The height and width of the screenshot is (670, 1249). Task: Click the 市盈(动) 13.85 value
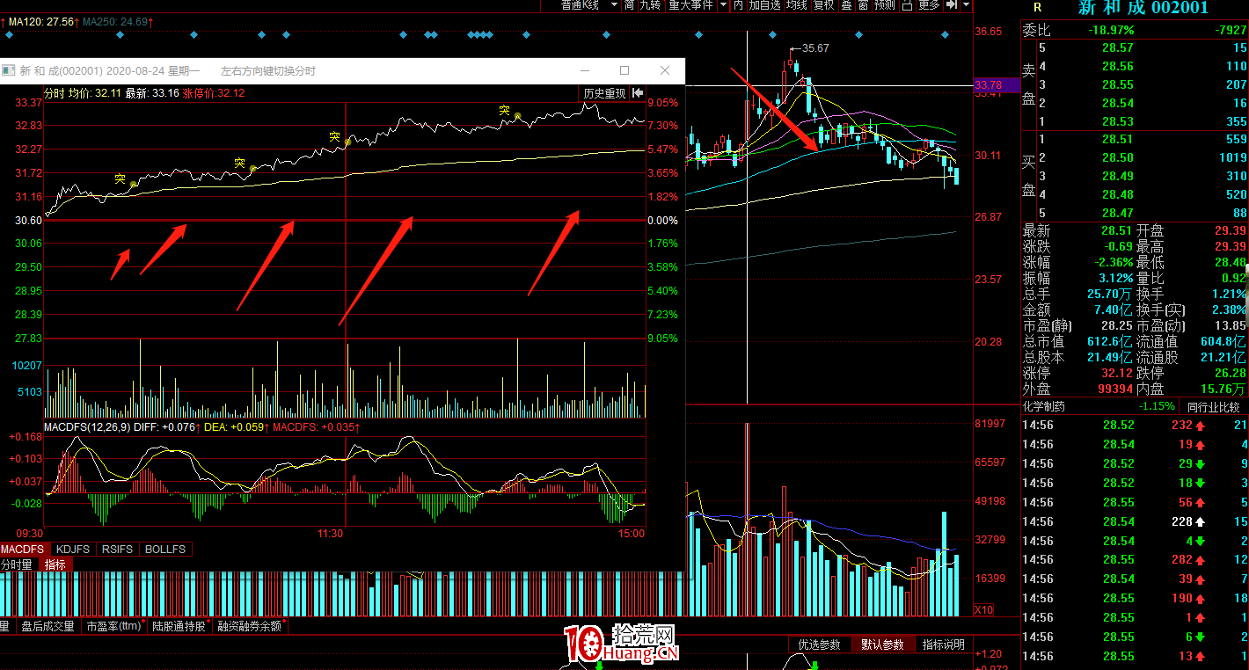pos(1230,325)
